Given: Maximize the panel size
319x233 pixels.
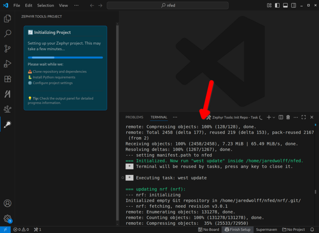Looking at the screenshot, I should tap(304, 117).
